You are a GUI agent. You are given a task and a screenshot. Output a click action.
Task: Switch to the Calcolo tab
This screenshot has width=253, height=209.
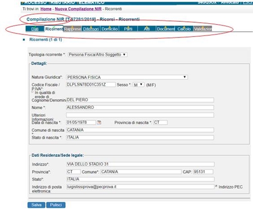[x=184, y=29]
